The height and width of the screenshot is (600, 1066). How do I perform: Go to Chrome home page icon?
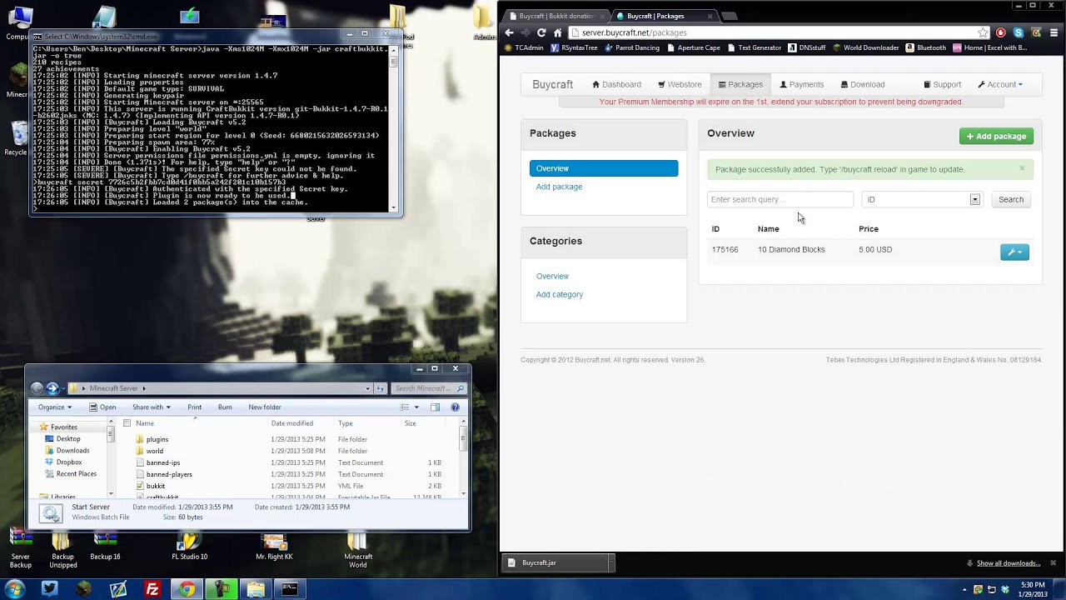(x=558, y=32)
